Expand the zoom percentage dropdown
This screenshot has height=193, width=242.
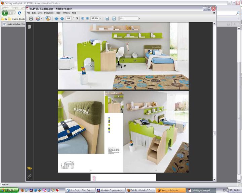coord(100,18)
